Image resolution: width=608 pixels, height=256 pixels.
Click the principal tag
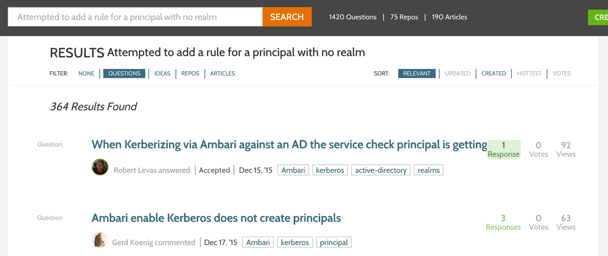[334, 243]
